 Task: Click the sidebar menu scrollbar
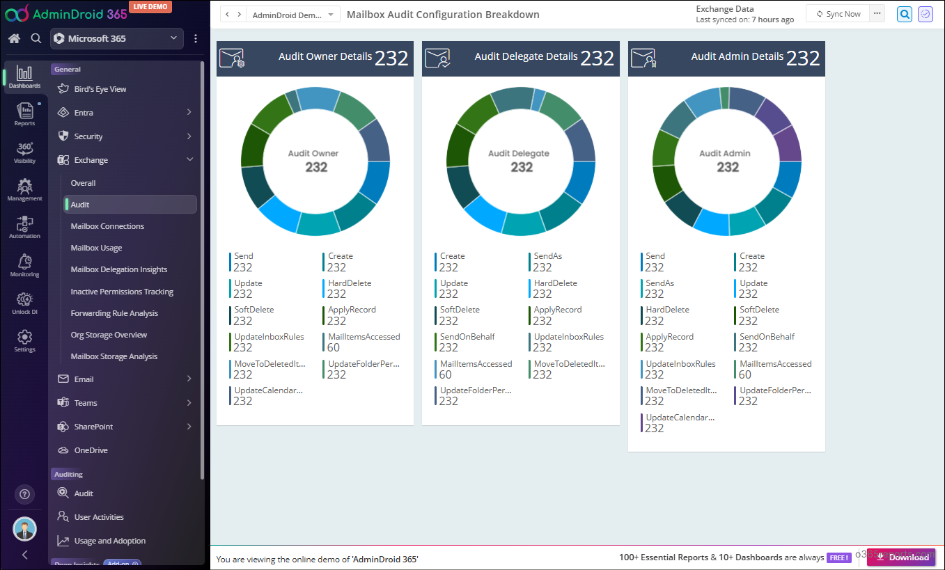click(203, 270)
